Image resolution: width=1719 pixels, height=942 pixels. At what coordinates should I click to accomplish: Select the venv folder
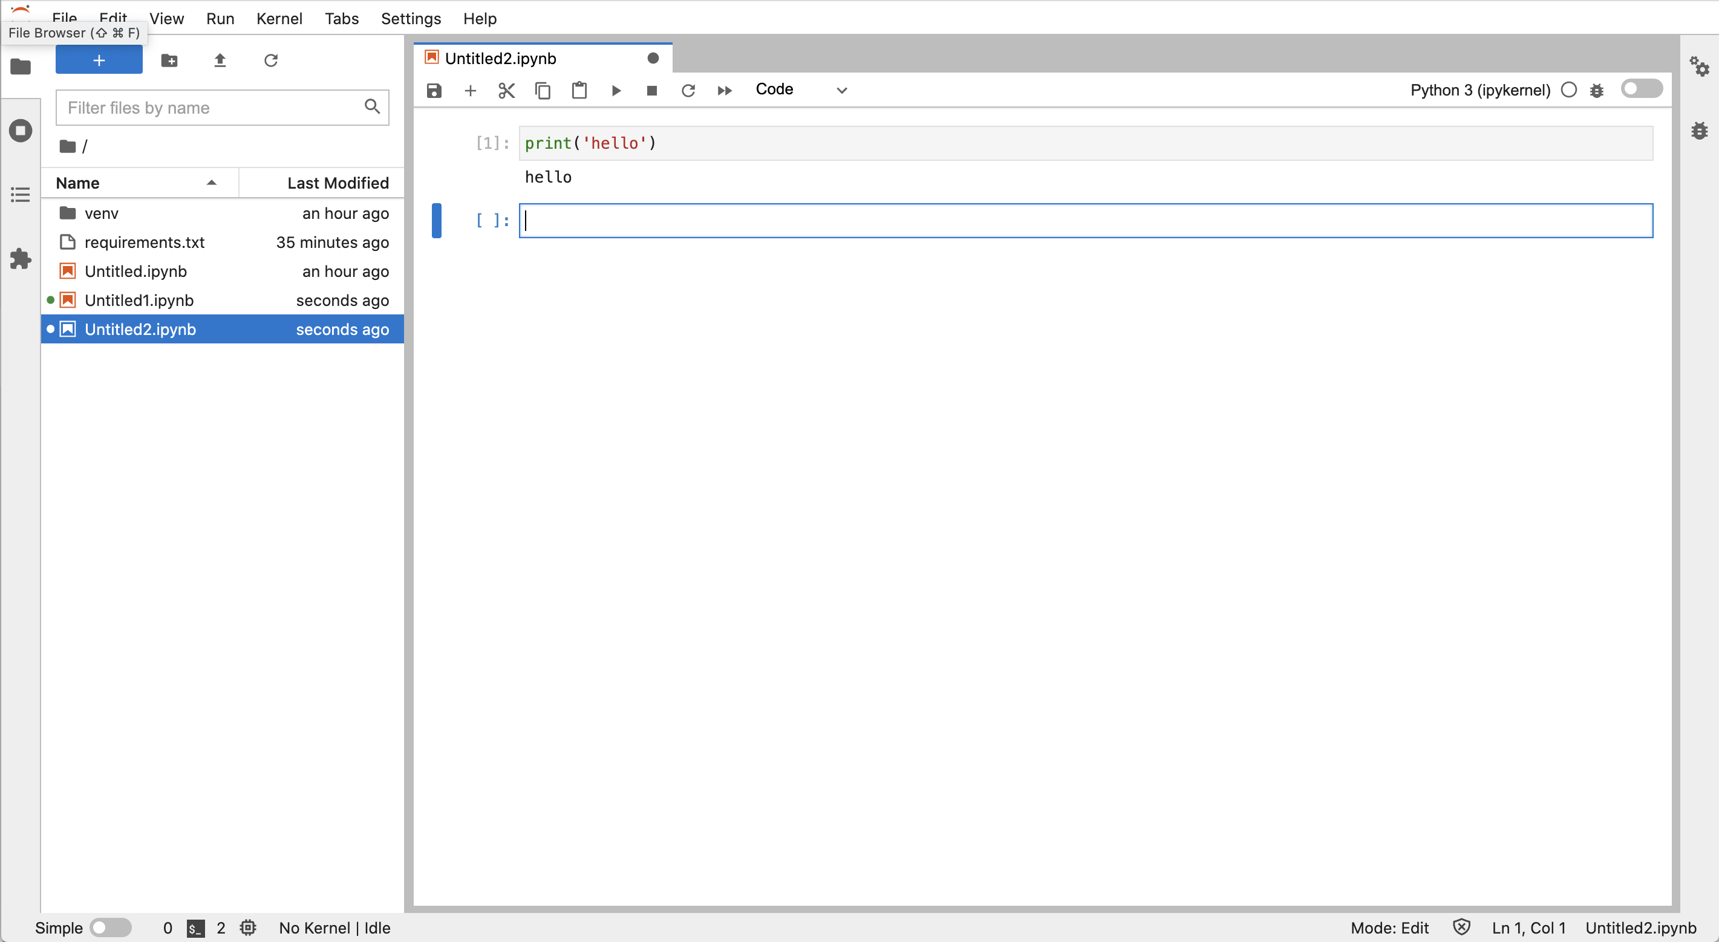pos(222,213)
